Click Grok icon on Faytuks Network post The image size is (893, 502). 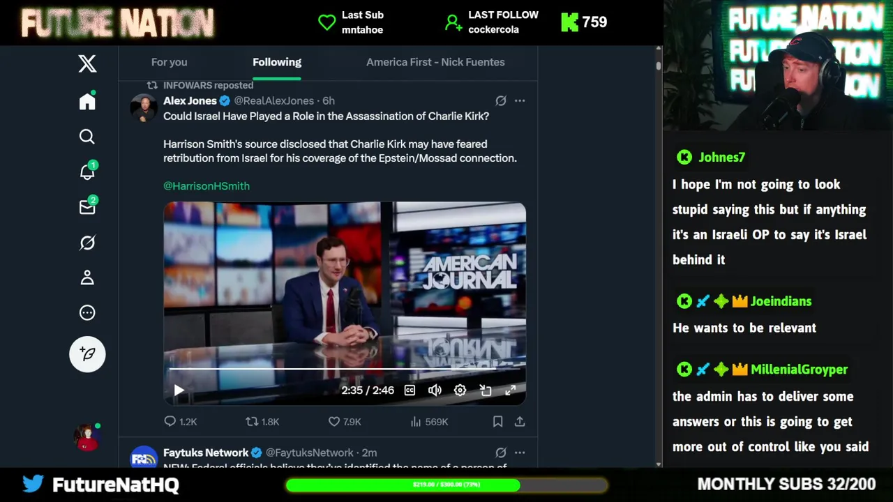pyautogui.click(x=501, y=453)
